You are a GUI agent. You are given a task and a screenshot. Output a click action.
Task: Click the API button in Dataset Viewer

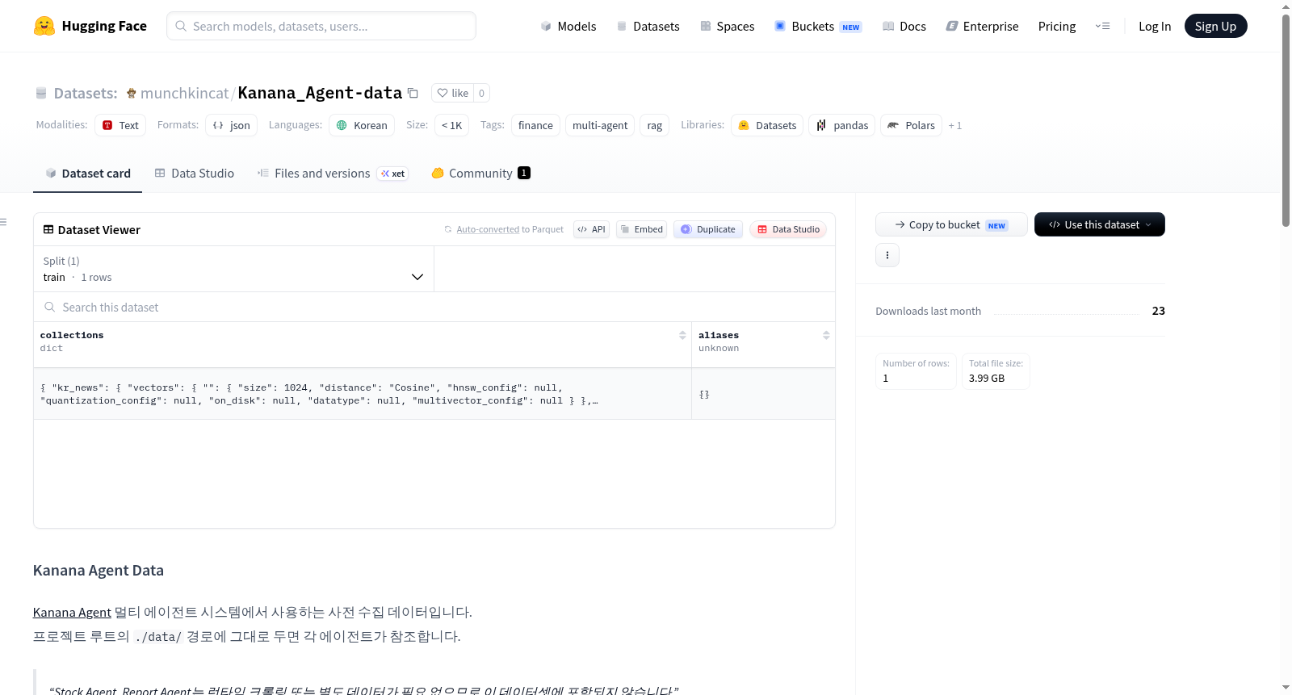click(x=591, y=229)
